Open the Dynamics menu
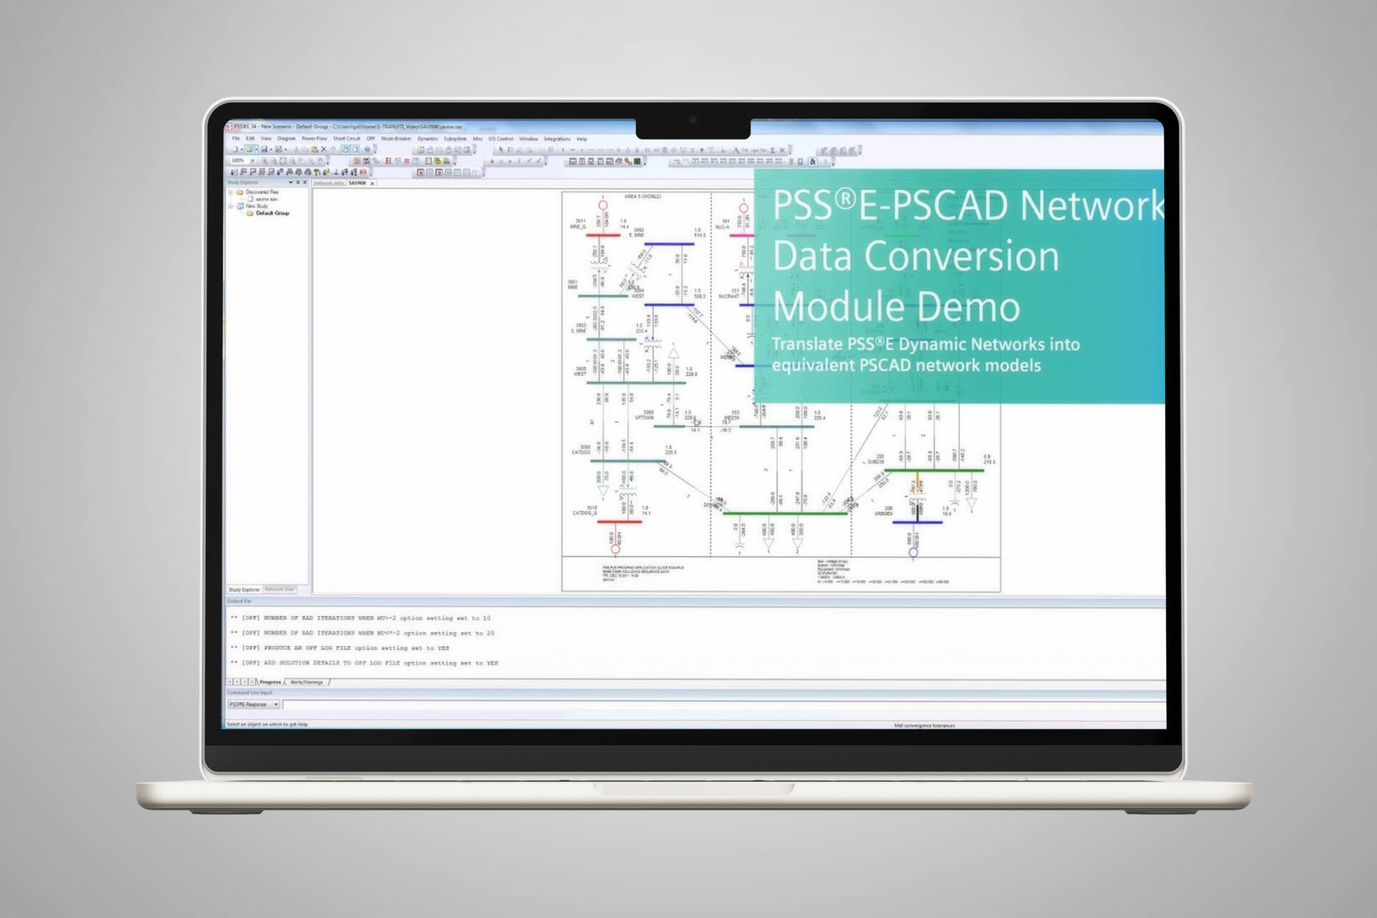This screenshot has height=918, width=1377. point(427,138)
